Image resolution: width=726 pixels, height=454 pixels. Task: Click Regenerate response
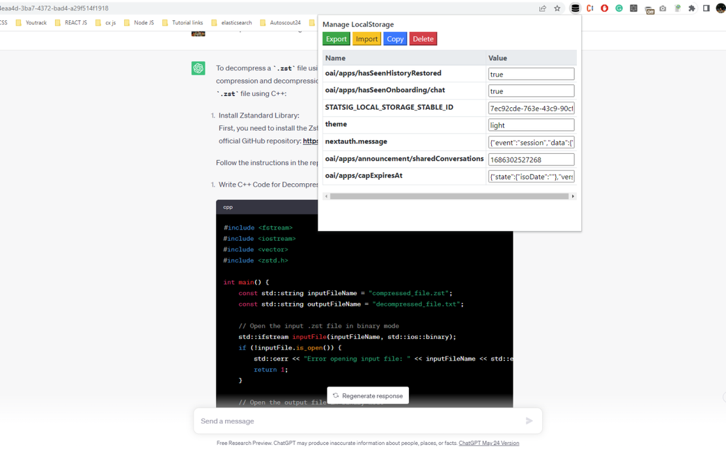pos(368,395)
